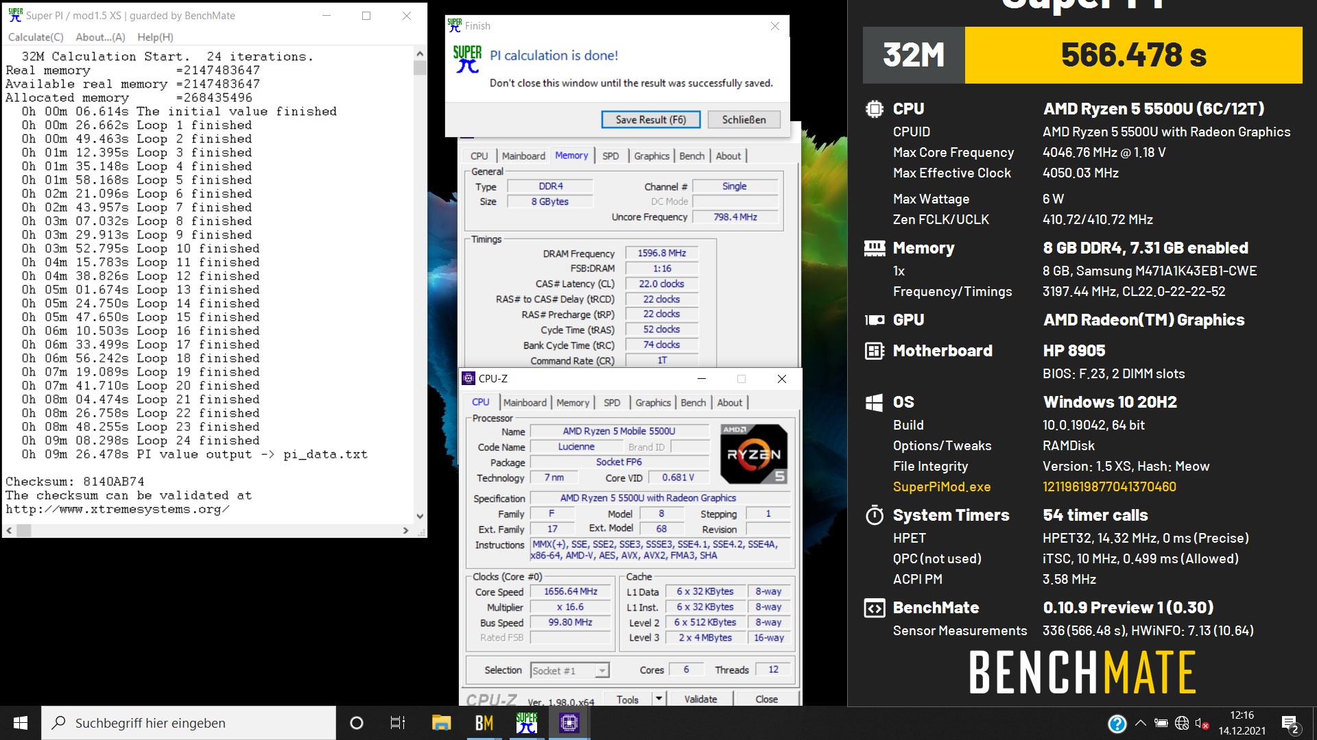Open the notification center icon
1317x740 pixels.
coord(1290,724)
